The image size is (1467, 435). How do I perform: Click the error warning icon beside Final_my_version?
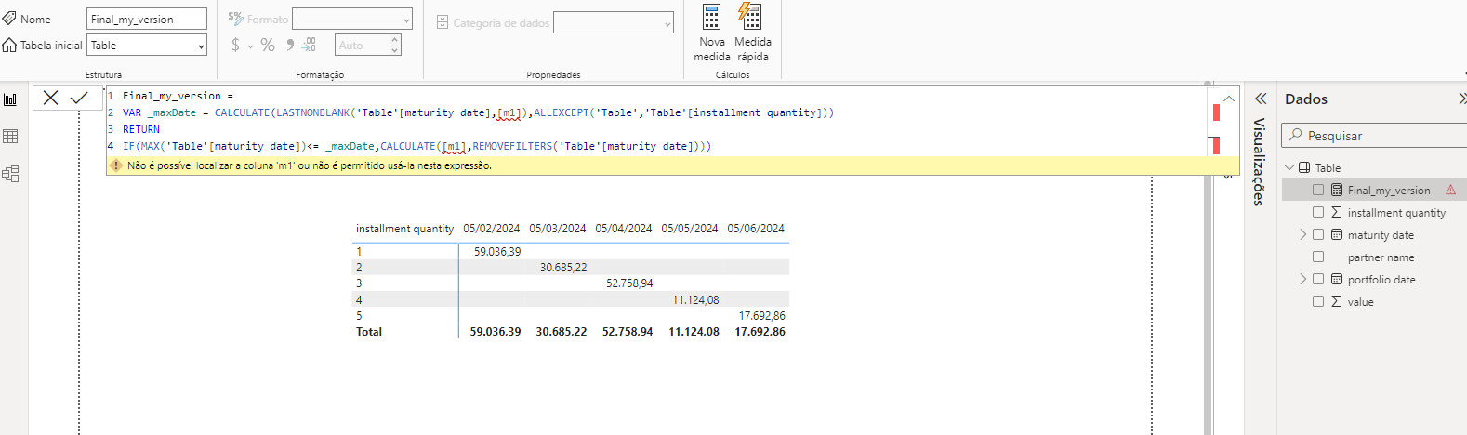(x=1450, y=190)
